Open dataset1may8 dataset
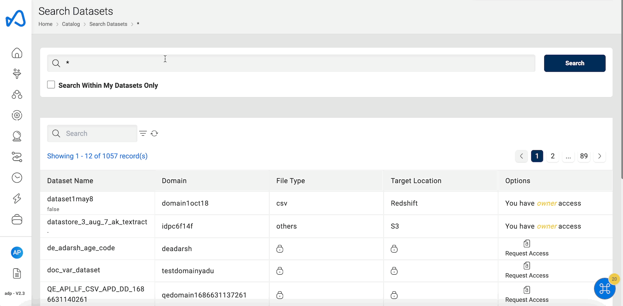The image size is (623, 306). tap(70, 199)
